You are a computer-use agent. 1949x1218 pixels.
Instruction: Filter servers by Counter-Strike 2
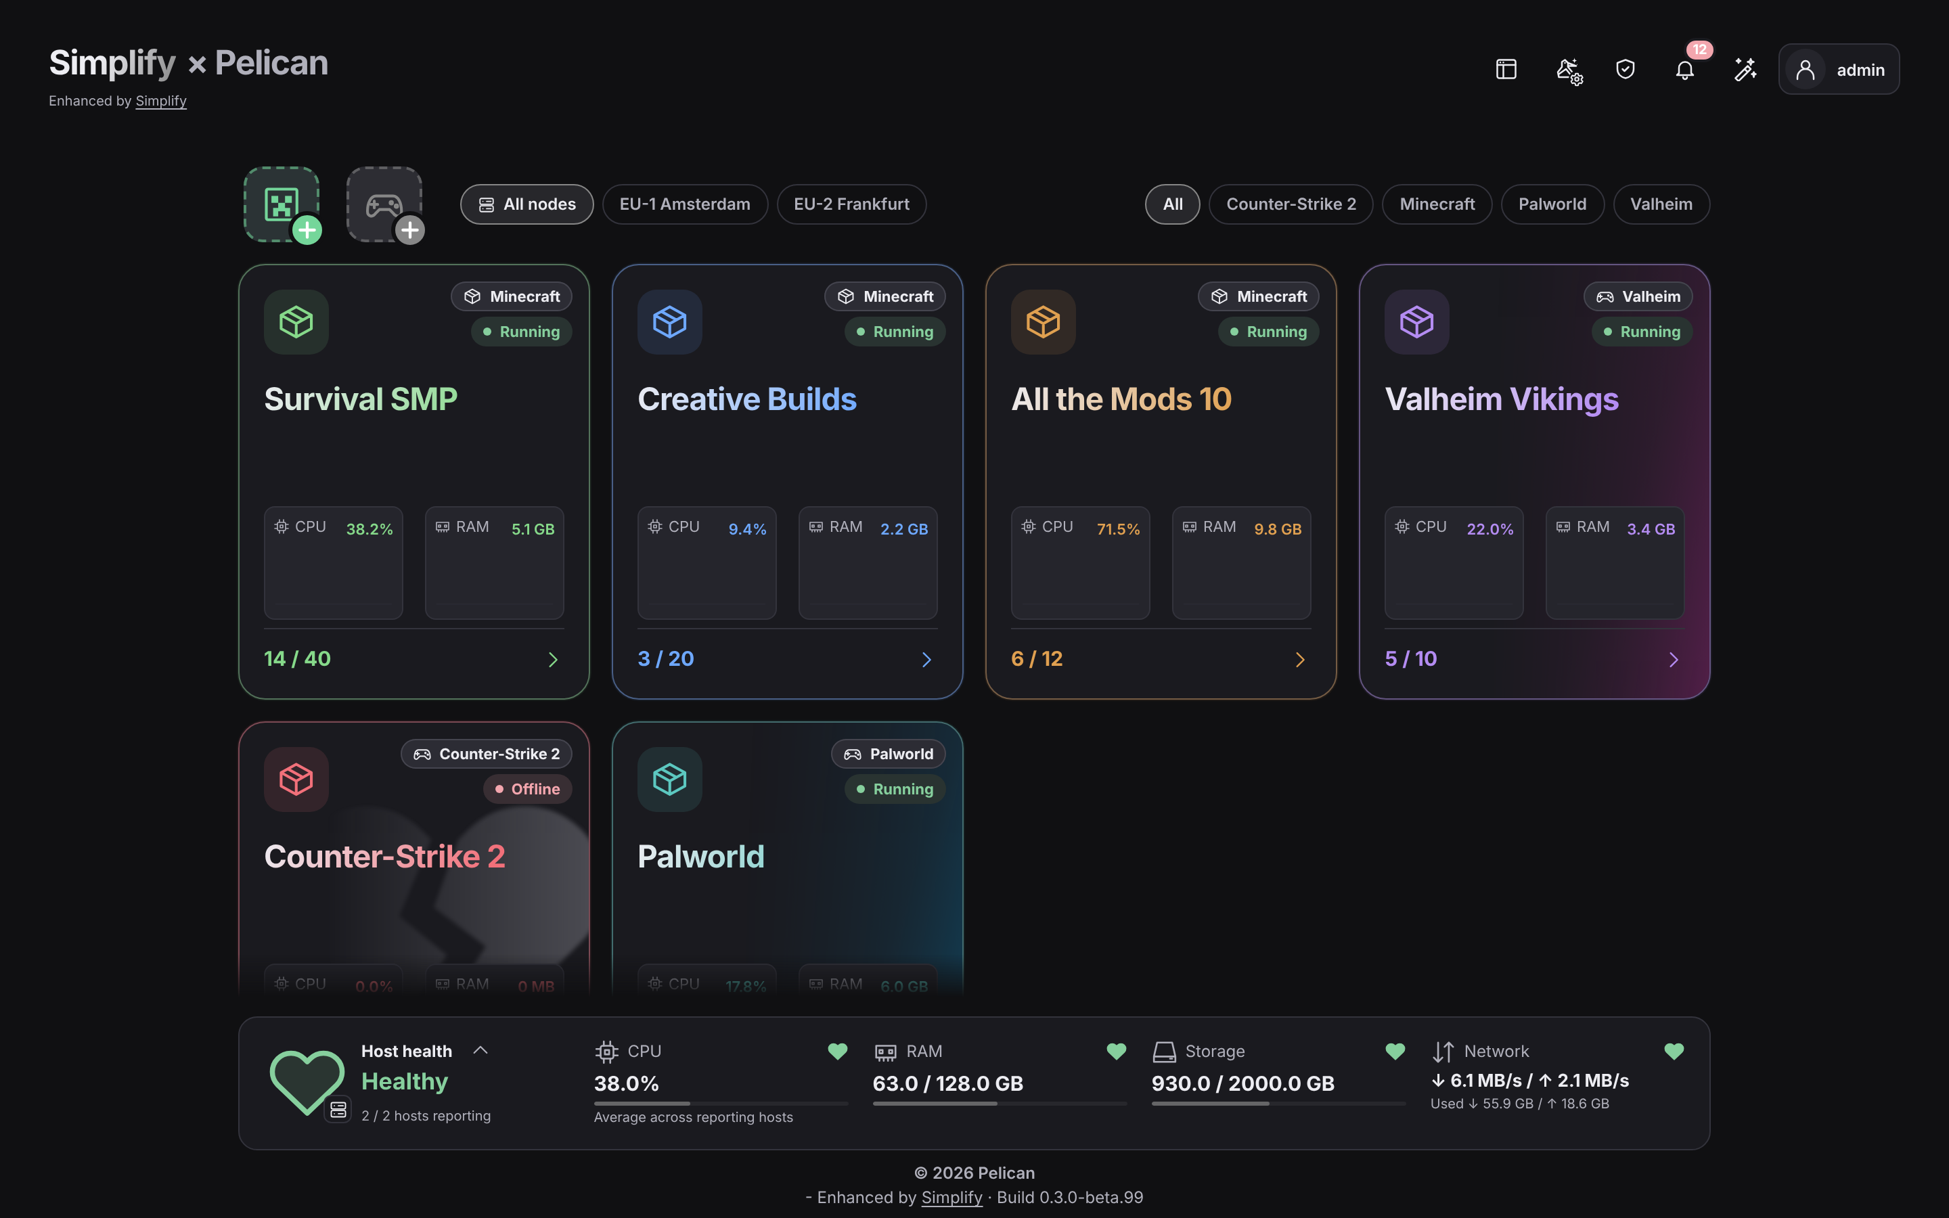(x=1291, y=204)
